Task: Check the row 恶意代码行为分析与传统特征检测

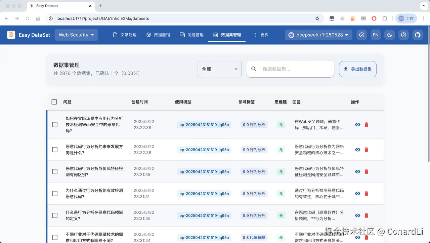Action: tap(55, 172)
